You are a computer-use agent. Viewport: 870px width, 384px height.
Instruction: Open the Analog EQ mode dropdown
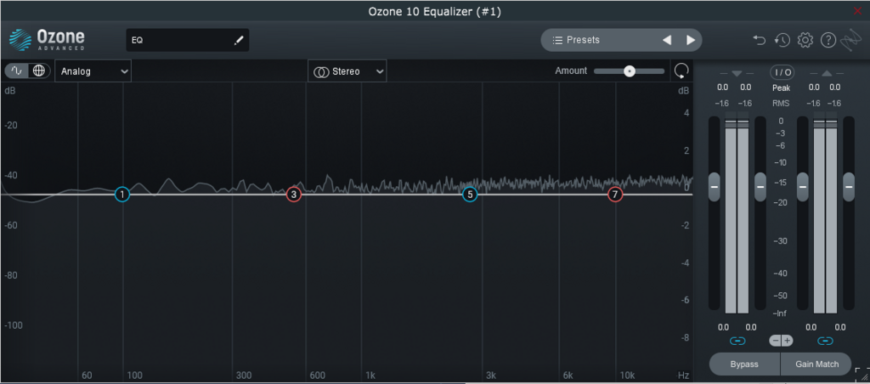click(x=93, y=71)
